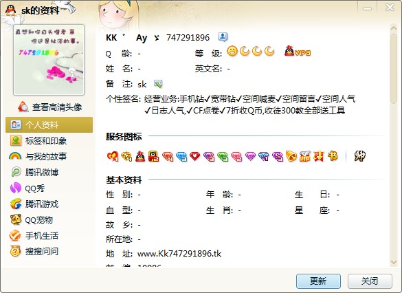Click the vertical scrollbar thumb
This screenshot has width=402, height=293.
point(394,68)
